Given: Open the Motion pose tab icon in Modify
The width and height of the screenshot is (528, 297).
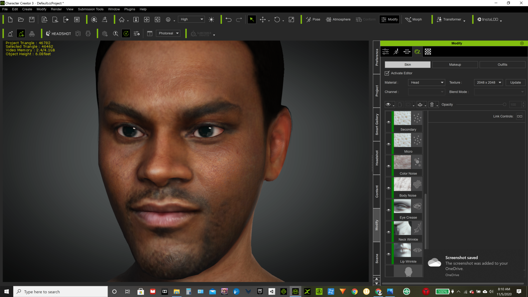Looking at the screenshot, I should [396, 52].
